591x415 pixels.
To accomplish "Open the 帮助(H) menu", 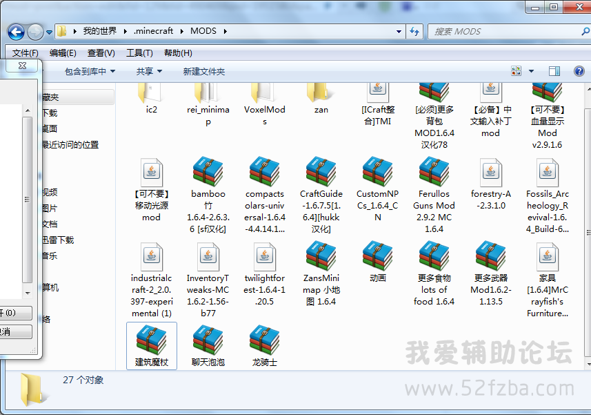I will coord(178,52).
